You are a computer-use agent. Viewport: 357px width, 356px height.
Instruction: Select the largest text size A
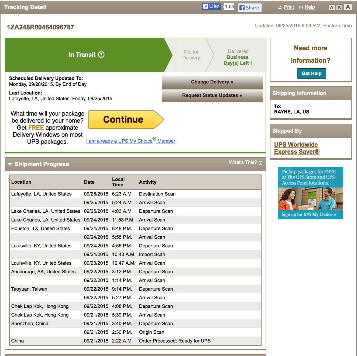pyautogui.click(x=348, y=7)
